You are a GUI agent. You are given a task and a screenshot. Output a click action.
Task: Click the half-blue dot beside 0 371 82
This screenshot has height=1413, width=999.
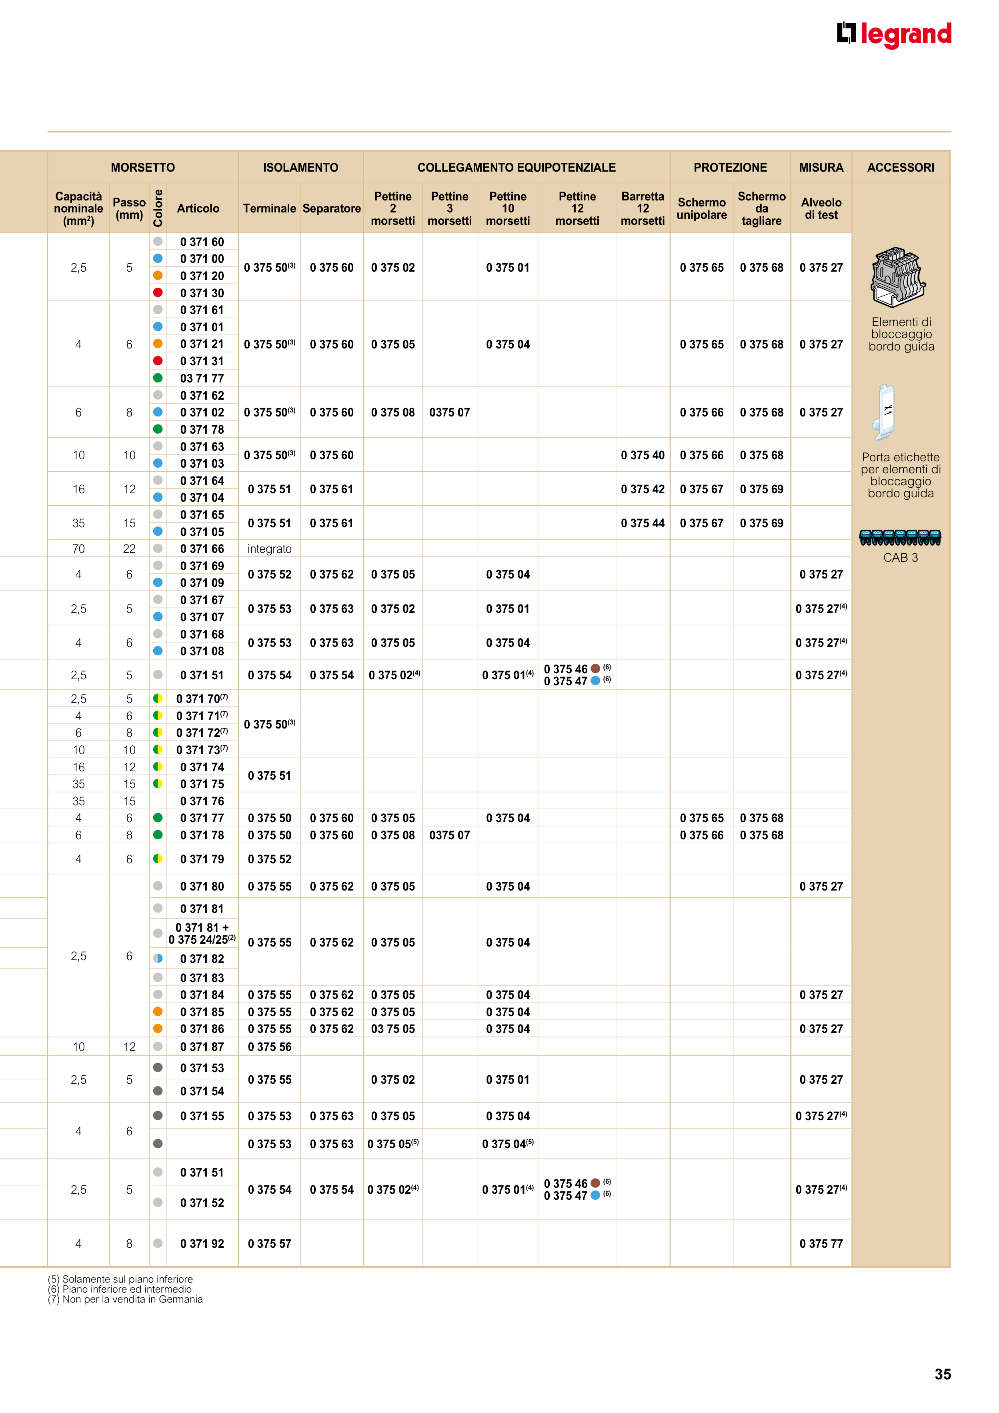tap(158, 958)
